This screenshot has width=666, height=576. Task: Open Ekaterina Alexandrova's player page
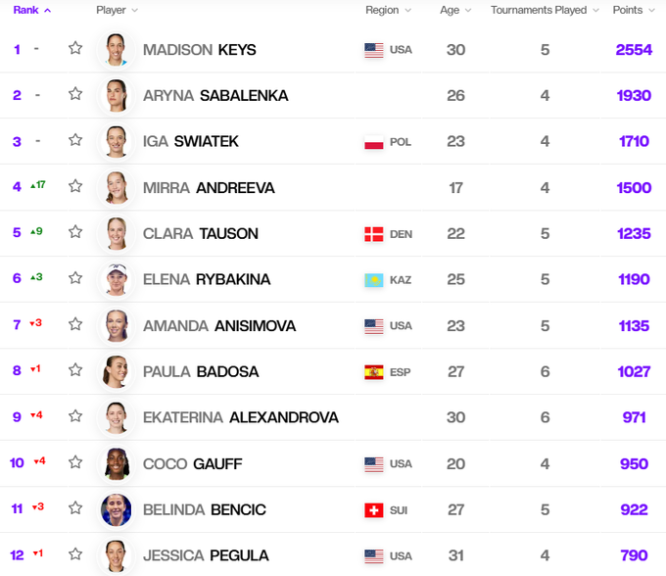point(240,418)
